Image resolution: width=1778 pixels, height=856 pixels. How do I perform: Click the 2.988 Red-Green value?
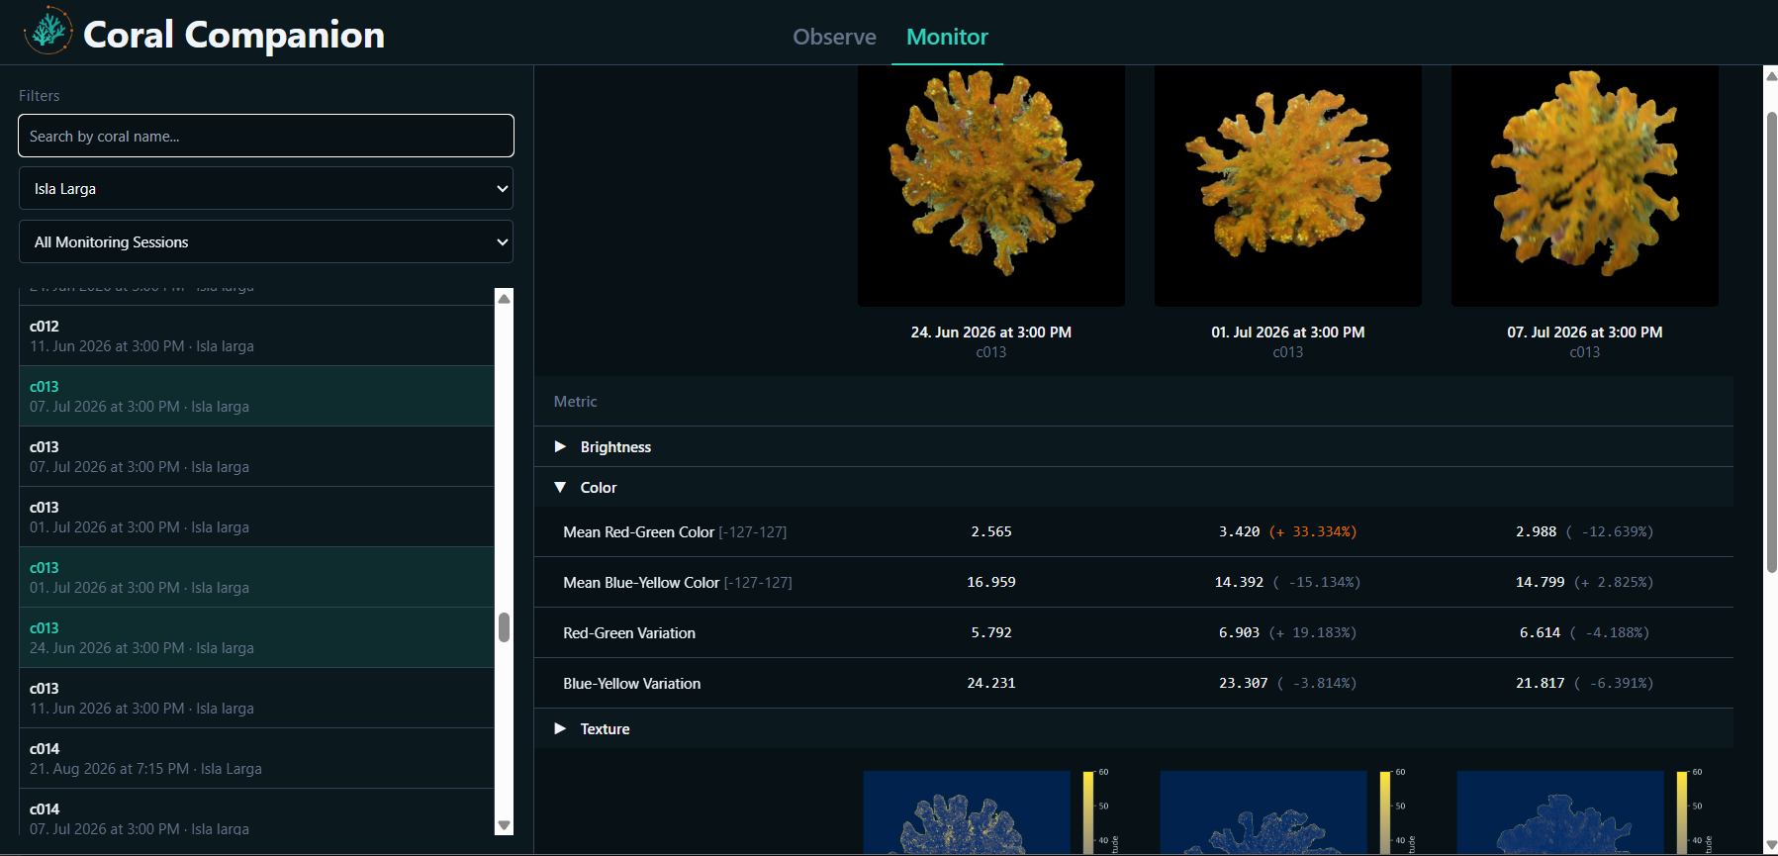1537,532
